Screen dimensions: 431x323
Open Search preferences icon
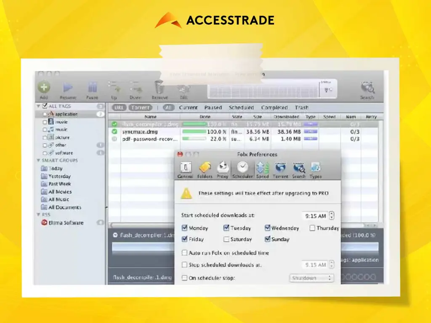pyautogui.click(x=299, y=167)
